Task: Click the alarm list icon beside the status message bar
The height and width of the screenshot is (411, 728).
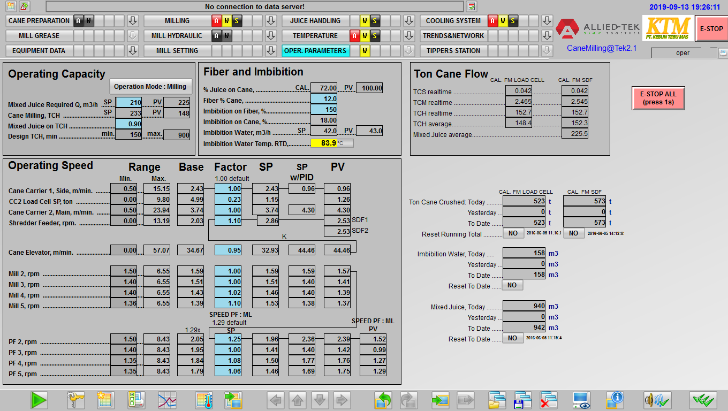Action: click(x=472, y=6)
